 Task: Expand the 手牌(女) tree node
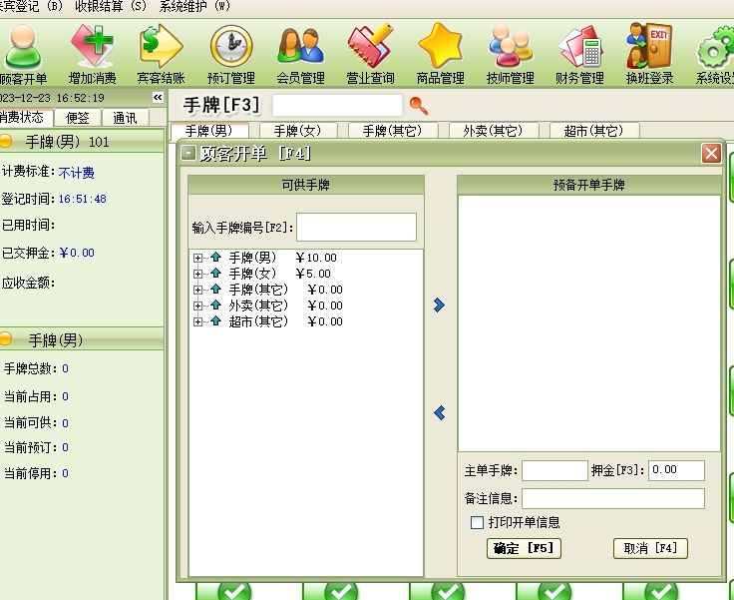tap(197, 274)
